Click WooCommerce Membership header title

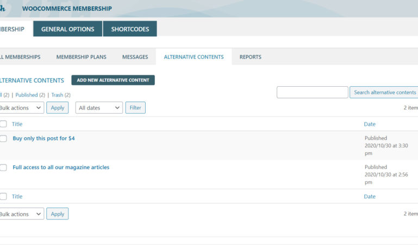coord(67,9)
